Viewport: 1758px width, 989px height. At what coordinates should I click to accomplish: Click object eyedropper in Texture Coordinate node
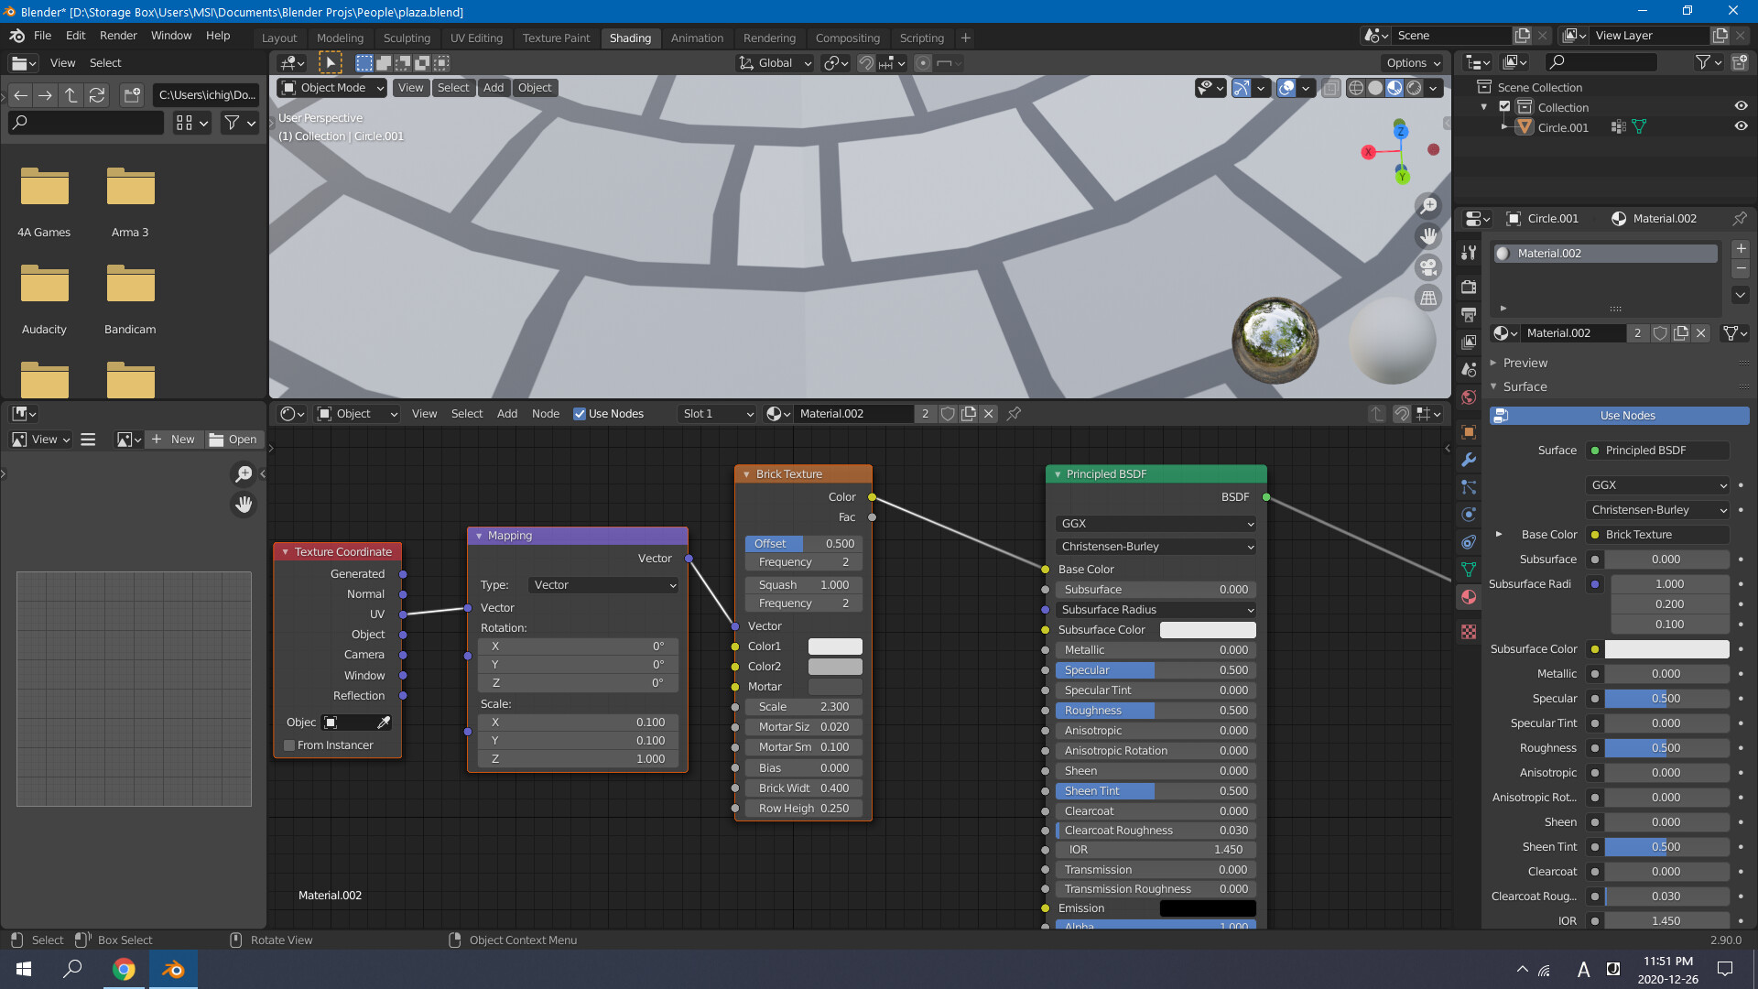click(384, 723)
